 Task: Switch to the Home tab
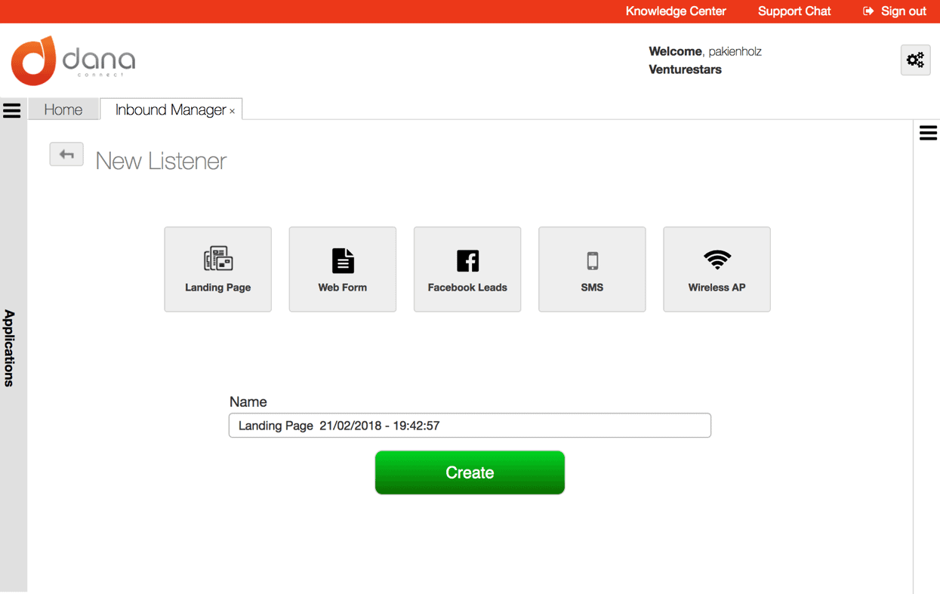pos(63,109)
